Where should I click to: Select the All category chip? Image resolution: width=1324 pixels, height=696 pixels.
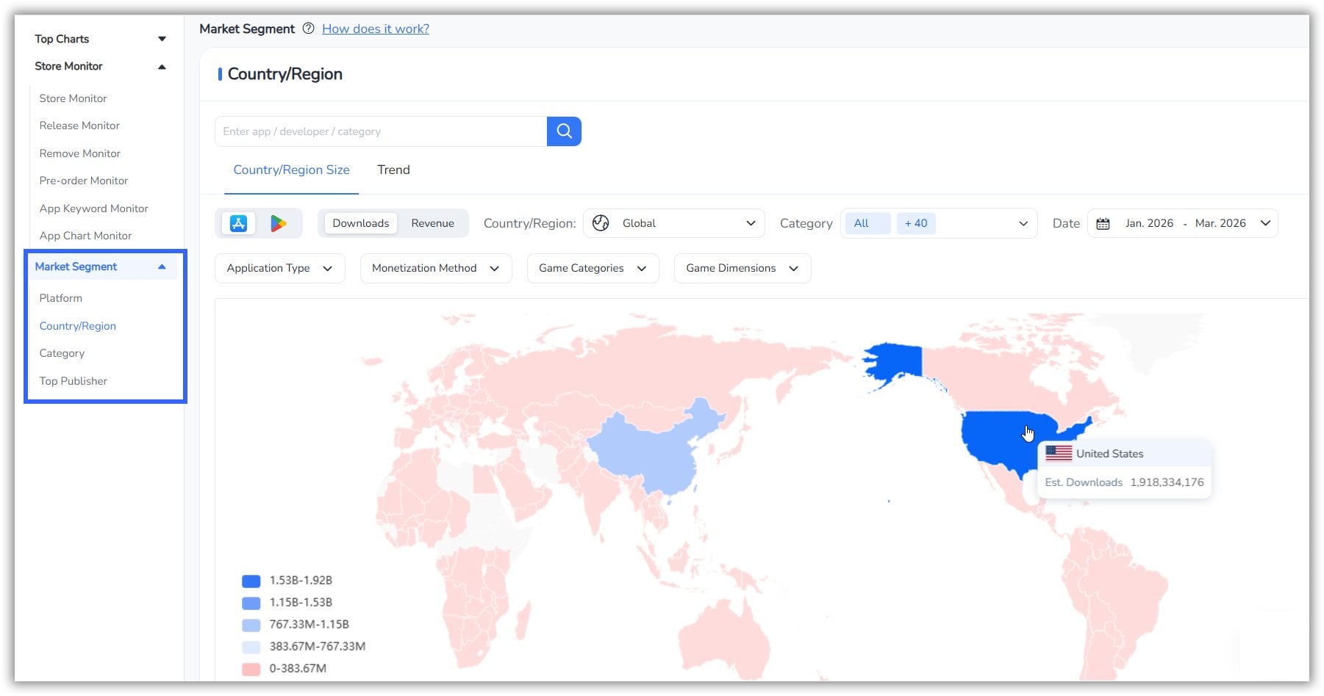tap(867, 222)
